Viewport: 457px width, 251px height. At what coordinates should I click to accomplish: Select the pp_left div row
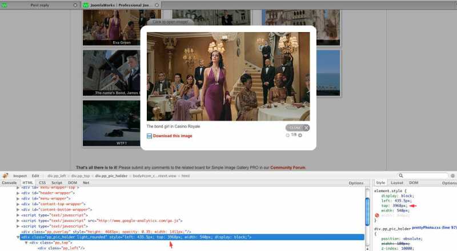point(61,248)
